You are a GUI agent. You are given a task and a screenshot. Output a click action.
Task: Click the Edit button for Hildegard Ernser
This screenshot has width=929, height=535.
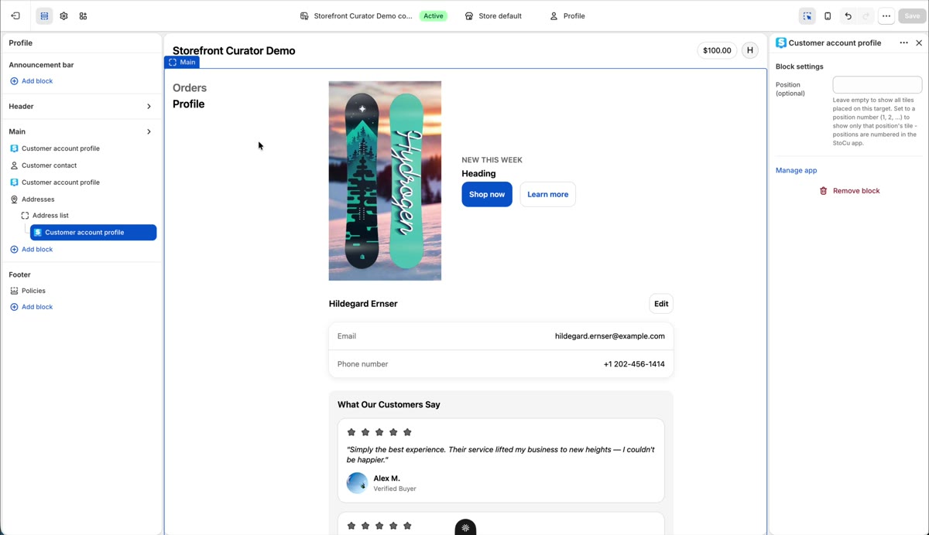tap(661, 304)
